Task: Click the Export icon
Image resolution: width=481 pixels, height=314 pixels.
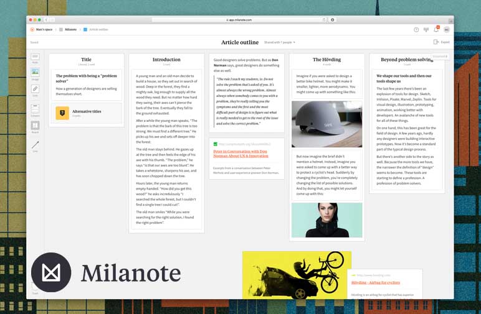Action: tap(436, 42)
